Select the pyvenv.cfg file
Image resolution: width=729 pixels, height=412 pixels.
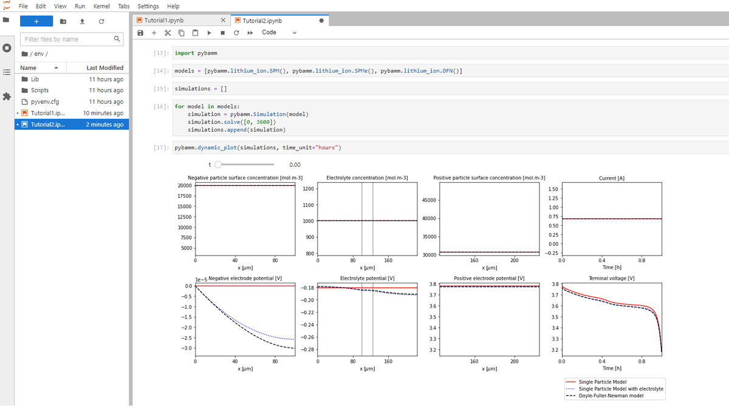click(x=72, y=102)
